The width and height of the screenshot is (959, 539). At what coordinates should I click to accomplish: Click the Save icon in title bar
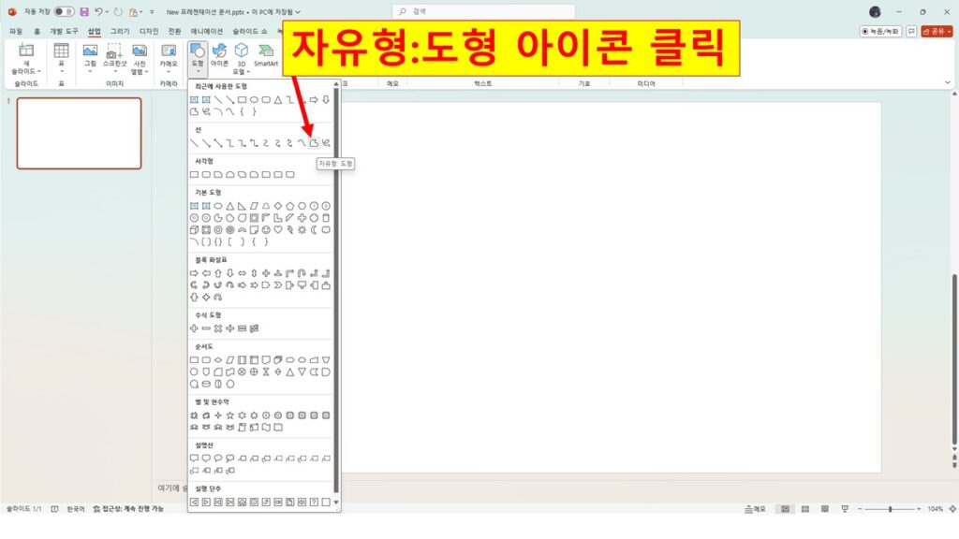[84, 11]
